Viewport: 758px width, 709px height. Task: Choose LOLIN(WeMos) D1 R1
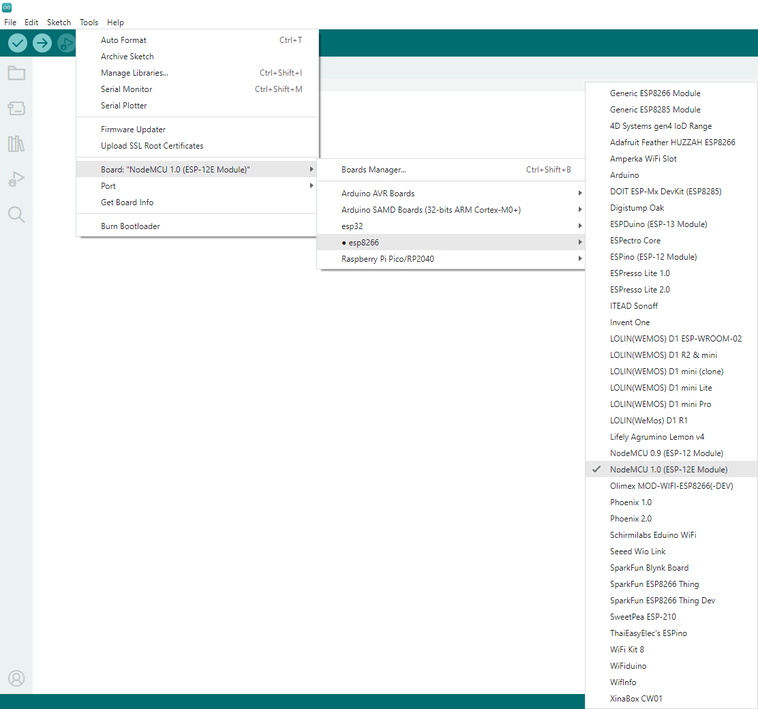(x=671, y=421)
